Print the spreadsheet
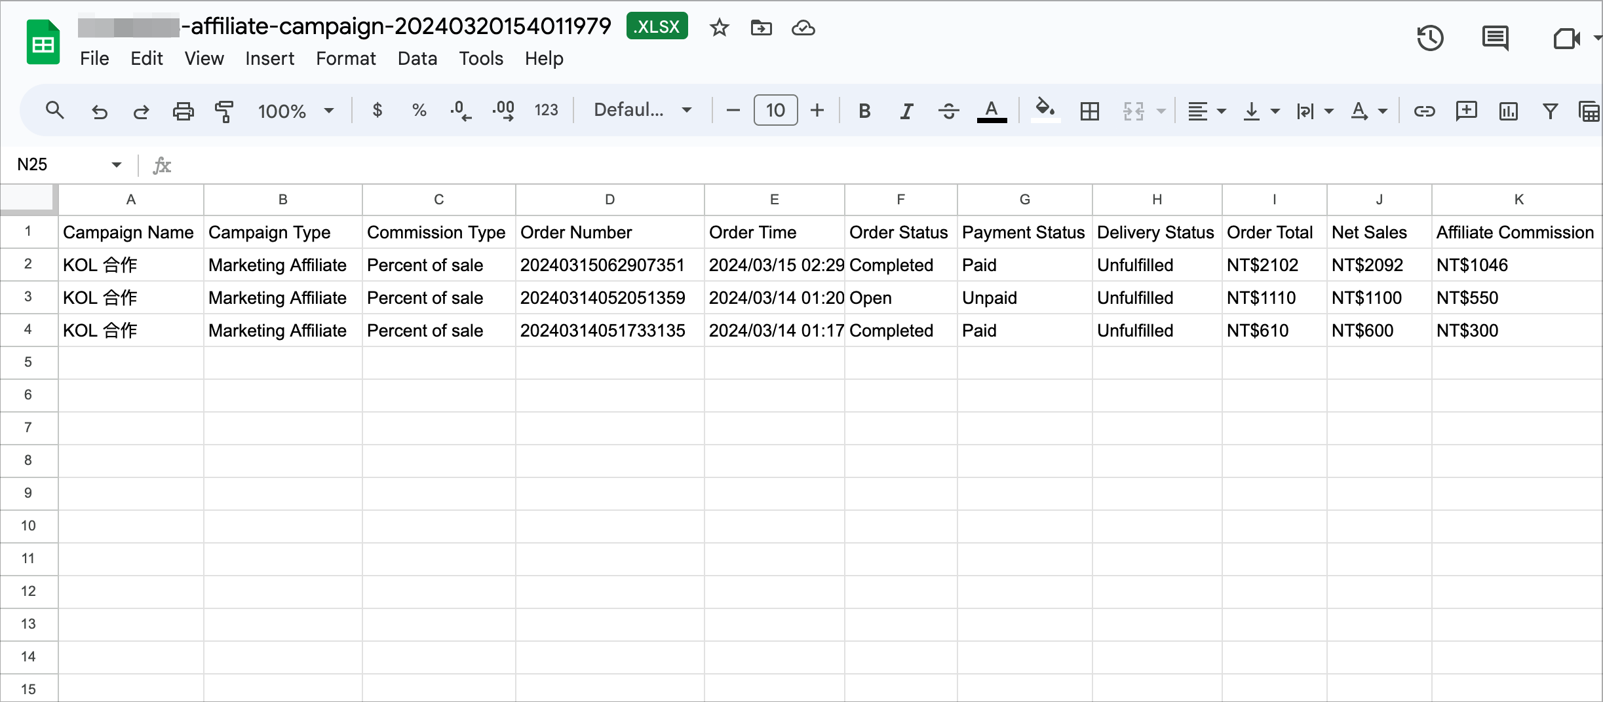Screen dimensions: 1603x702 (183, 111)
